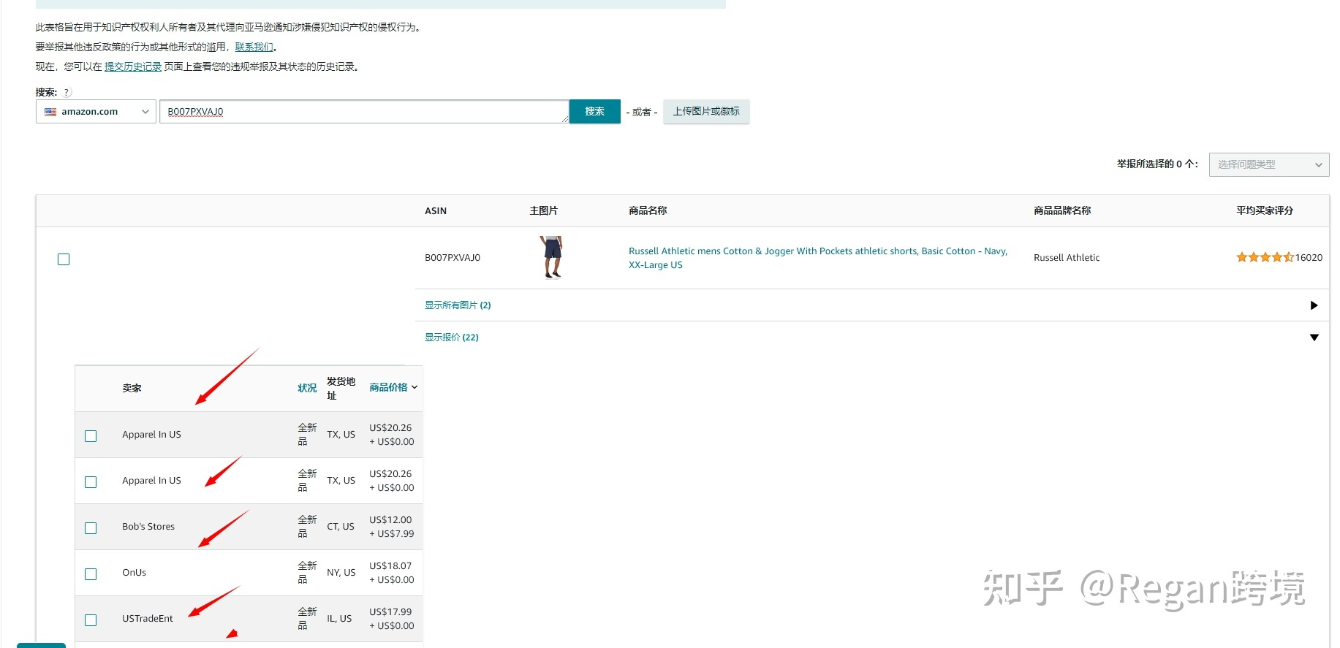
Task: Sort by product price column header
Action: pyautogui.click(x=393, y=387)
